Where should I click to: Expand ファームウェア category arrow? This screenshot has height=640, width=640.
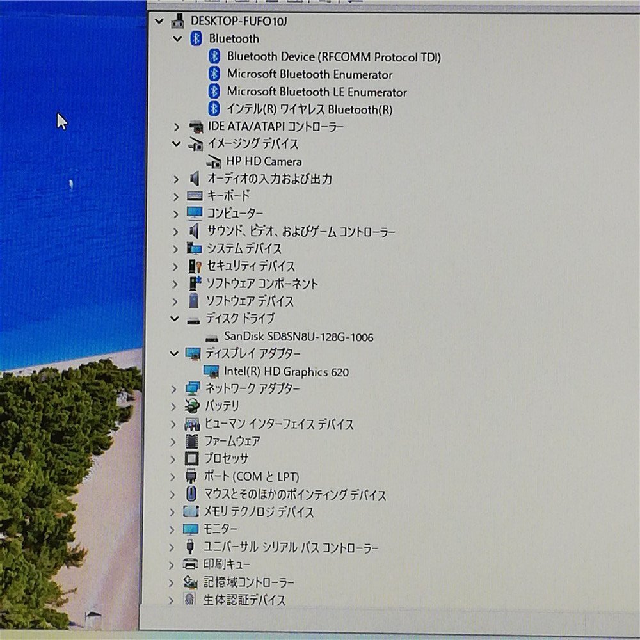[173, 442]
